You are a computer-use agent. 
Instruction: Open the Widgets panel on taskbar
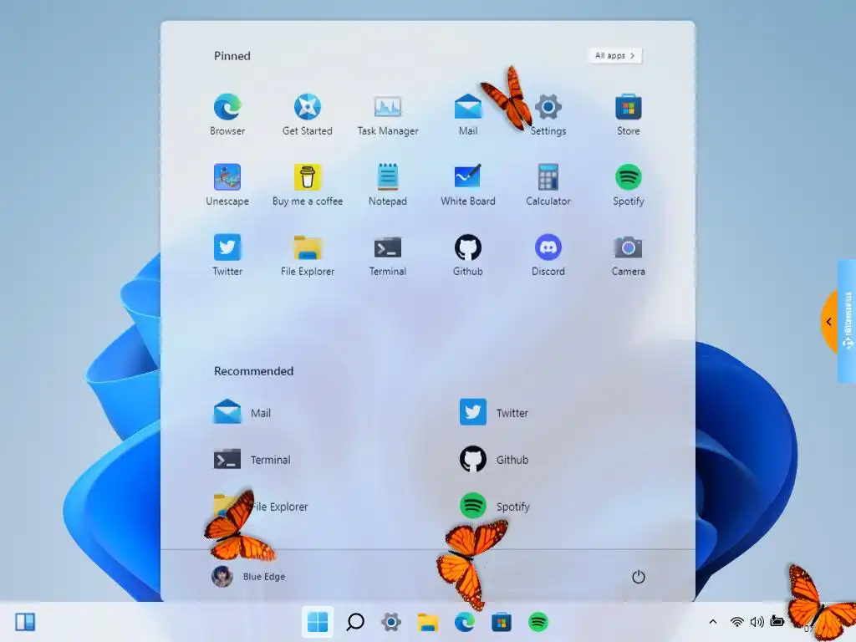click(x=25, y=622)
